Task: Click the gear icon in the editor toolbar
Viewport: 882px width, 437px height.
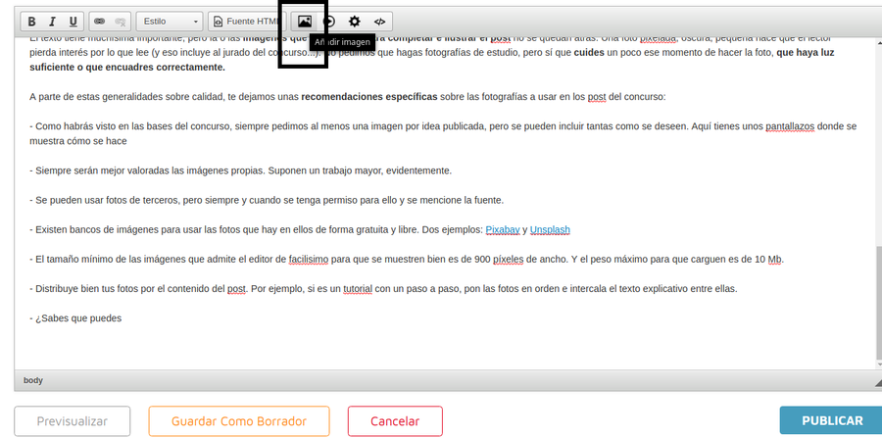Action: coord(355,21)
